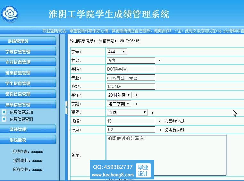
Task: Click the 姓名 input field
Action: (131, 60)
